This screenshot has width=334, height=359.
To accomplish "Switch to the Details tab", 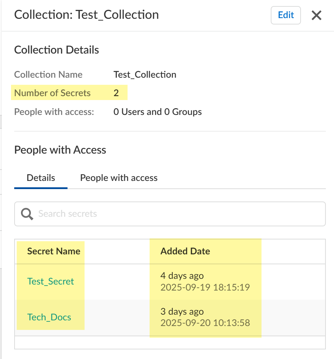I will 41,178.
